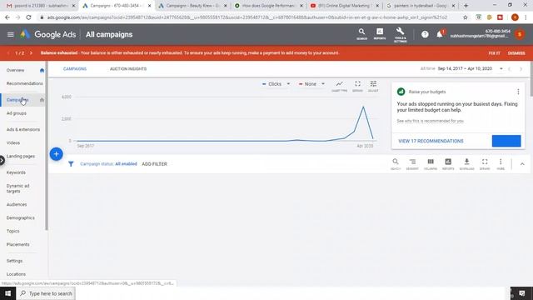Screen dimensions: 533x300
Task: Expand the table to full screen
Action: (485, 164)
